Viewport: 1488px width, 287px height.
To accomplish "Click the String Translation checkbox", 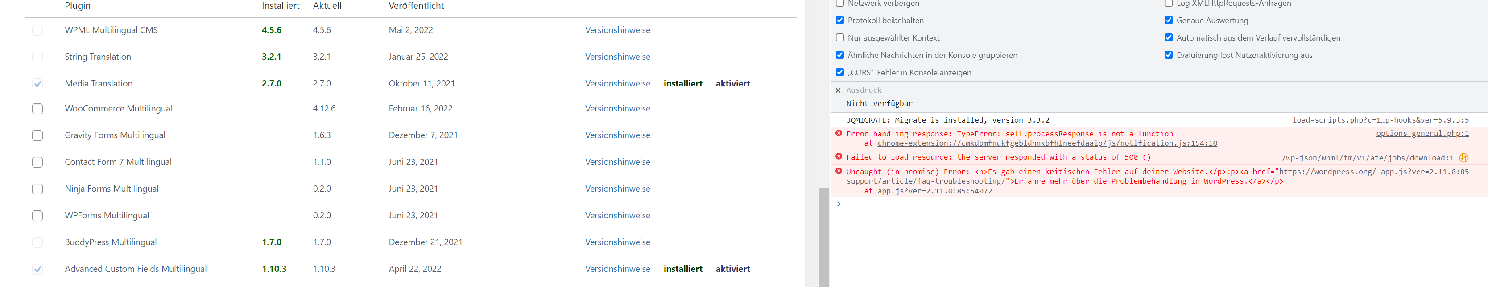I will tap(37, 57).
